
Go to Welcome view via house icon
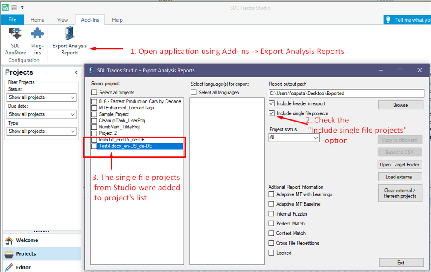click(9, 241)
